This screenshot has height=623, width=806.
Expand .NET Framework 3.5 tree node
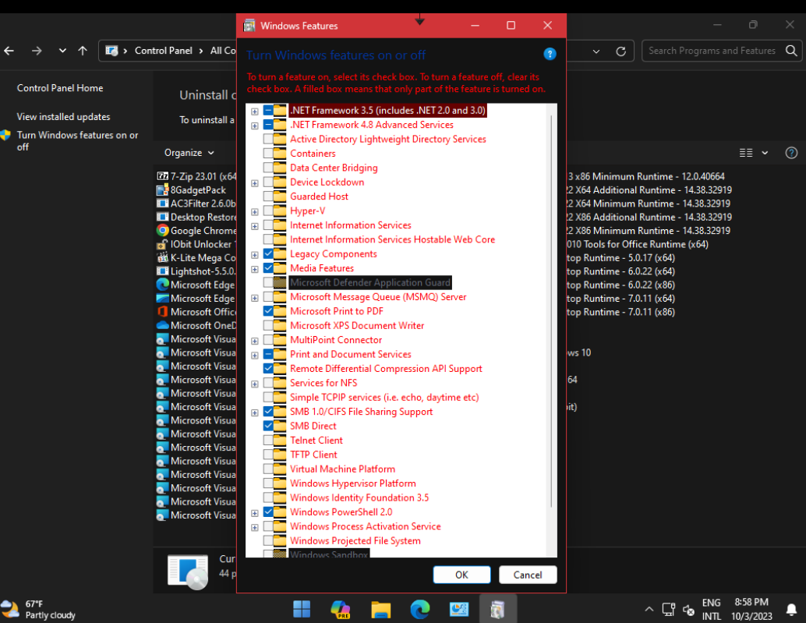[x=254, y=111]
